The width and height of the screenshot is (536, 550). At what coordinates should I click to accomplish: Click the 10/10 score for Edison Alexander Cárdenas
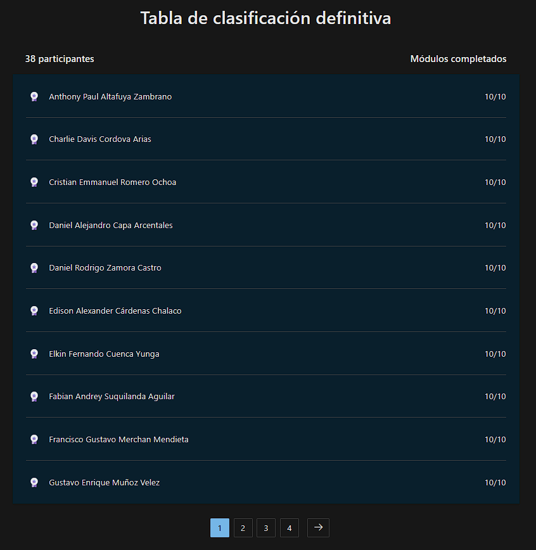(495, 310)
